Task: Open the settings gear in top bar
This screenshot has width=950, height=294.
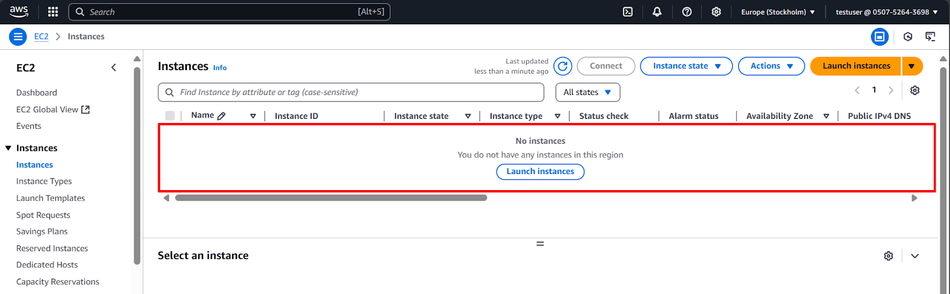Action: click(717, 12)
